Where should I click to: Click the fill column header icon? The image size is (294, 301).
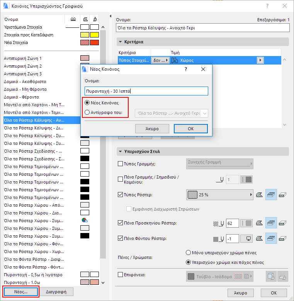85,19
